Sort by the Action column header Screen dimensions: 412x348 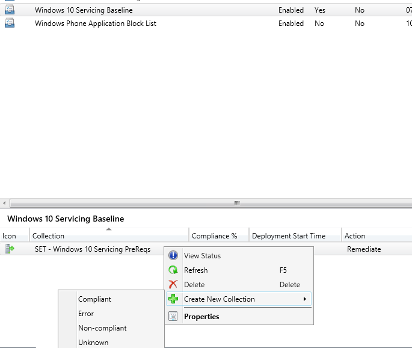click(377, 235)
